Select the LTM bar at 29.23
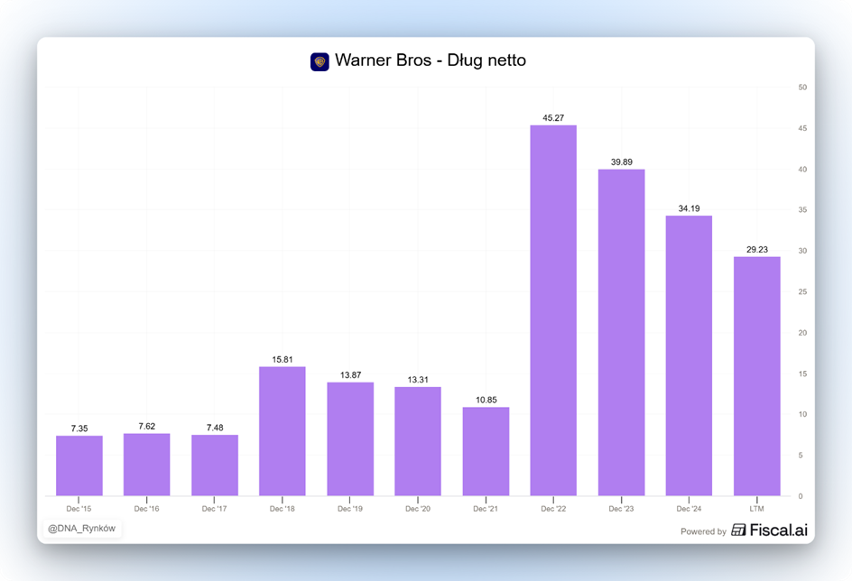The image size is (852, 581). (756, 376)
